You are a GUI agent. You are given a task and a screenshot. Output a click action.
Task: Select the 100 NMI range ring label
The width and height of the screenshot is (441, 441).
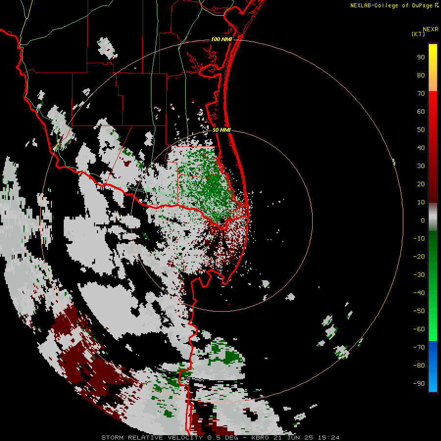pyautogui.click(x=221, y=39)
